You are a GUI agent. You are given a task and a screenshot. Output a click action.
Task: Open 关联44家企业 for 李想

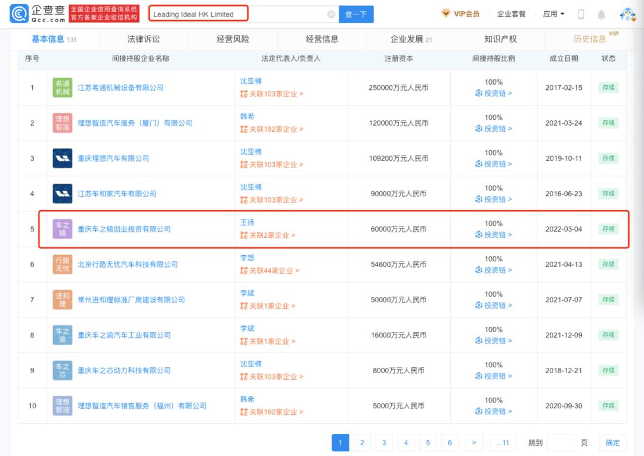click(270, 271)
